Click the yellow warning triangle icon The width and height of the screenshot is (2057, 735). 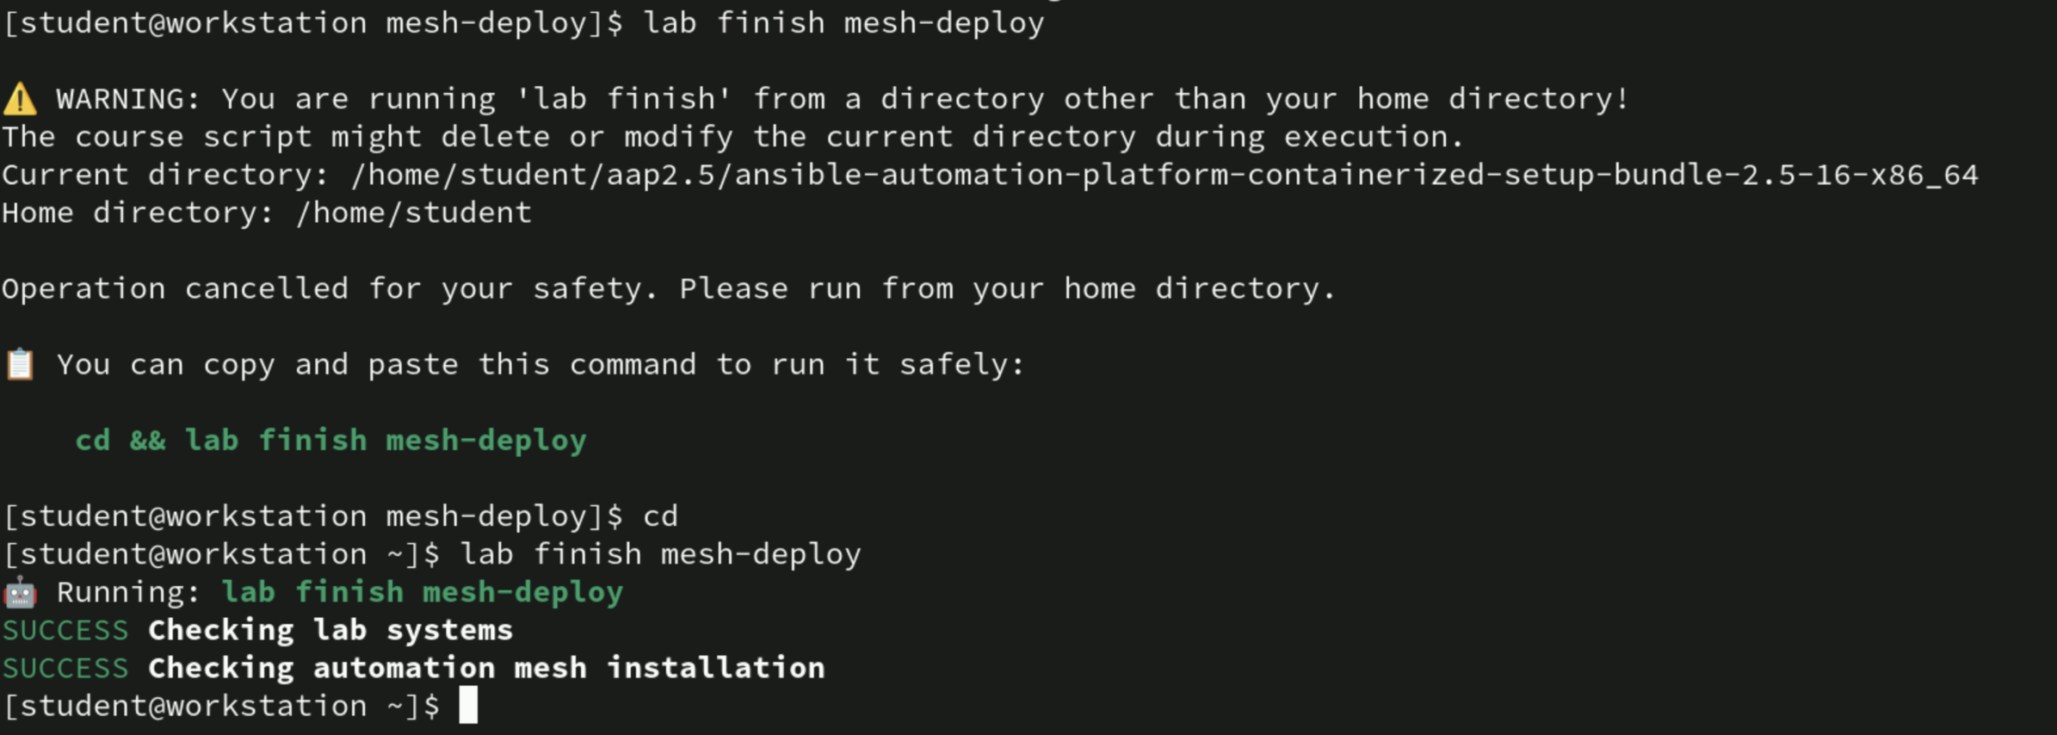point(20,100)
